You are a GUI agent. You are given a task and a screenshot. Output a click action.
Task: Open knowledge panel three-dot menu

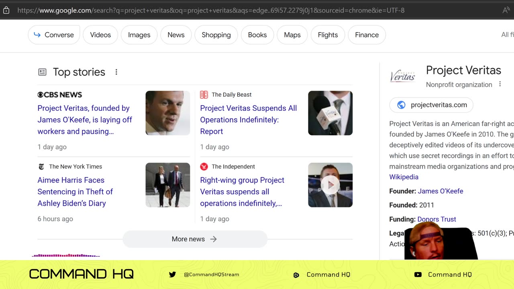[500, 84]
